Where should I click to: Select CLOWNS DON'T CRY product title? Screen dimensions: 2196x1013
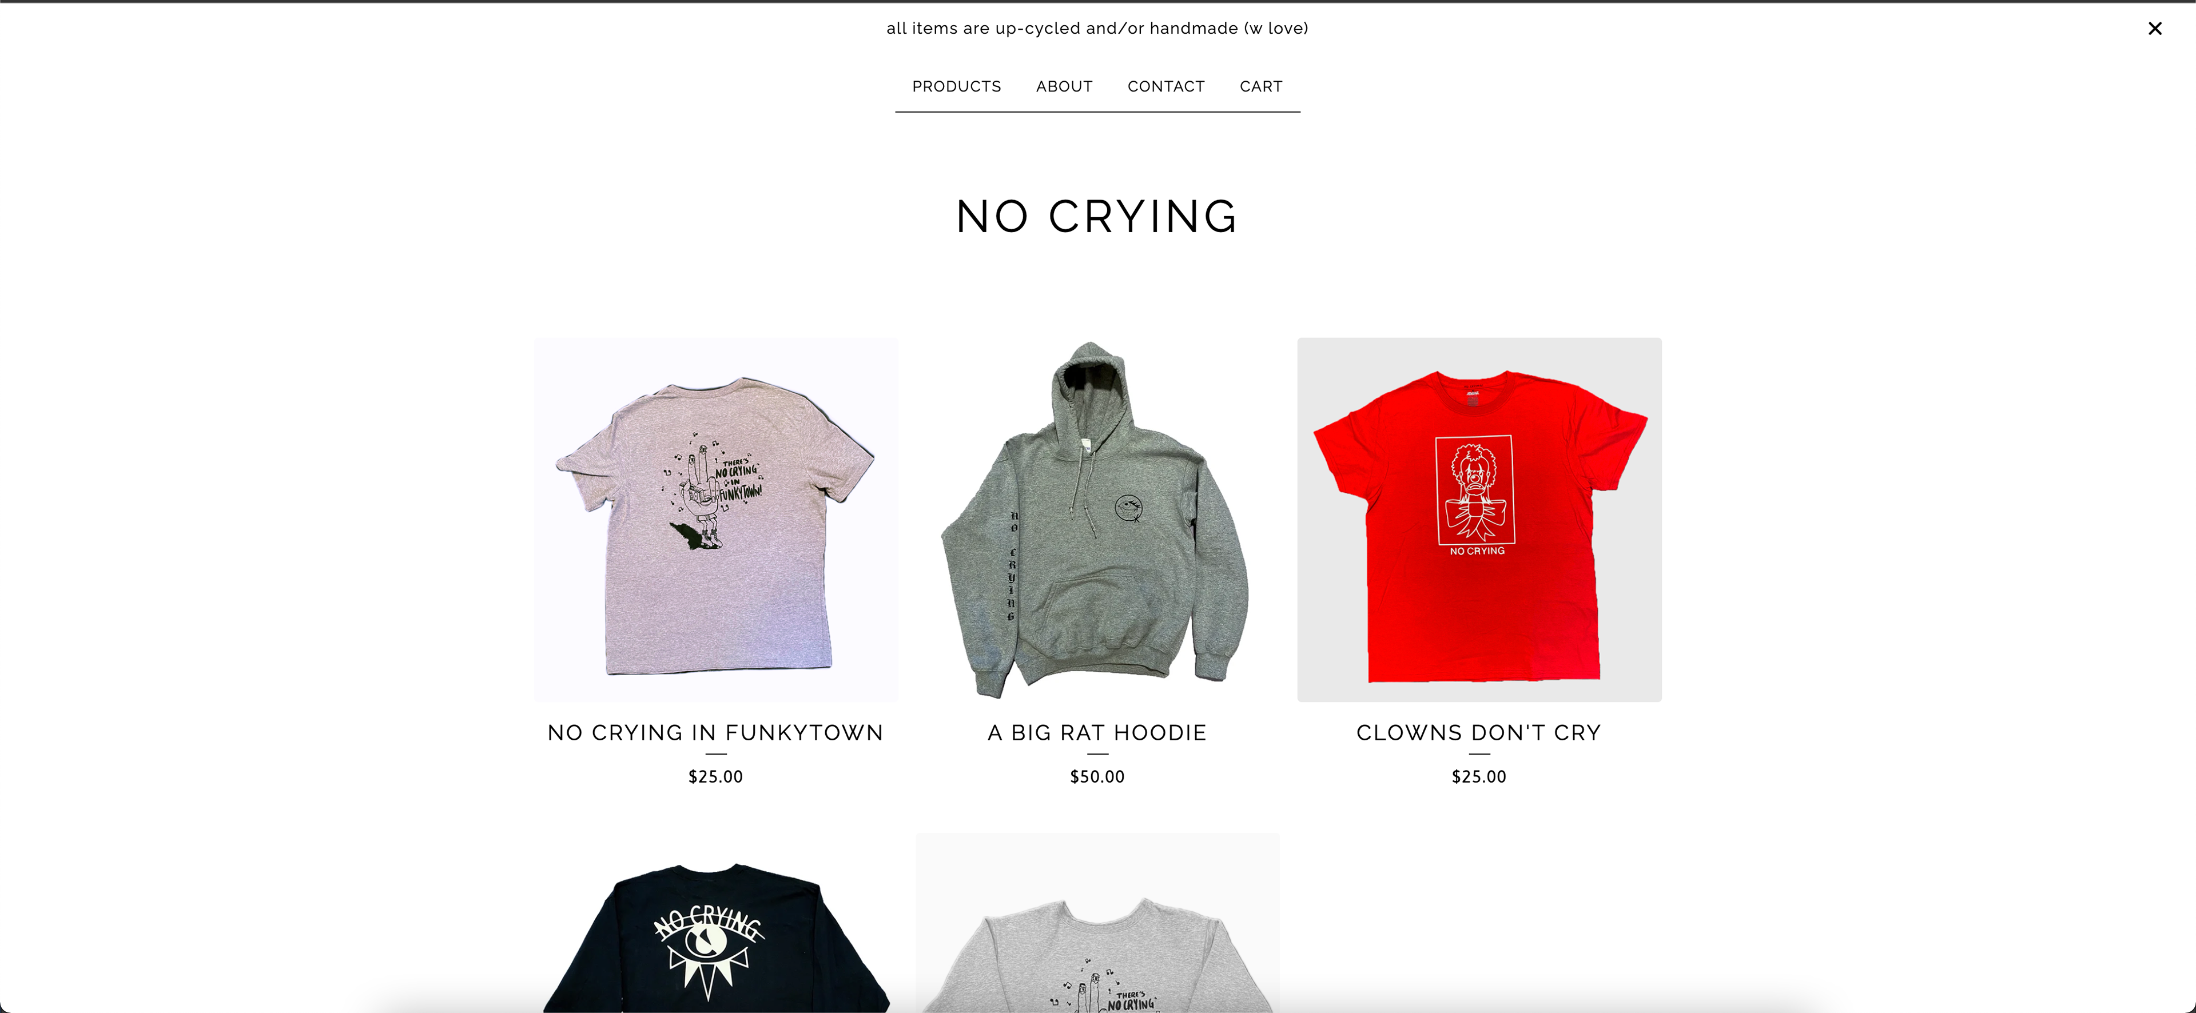click(1479, 733)
